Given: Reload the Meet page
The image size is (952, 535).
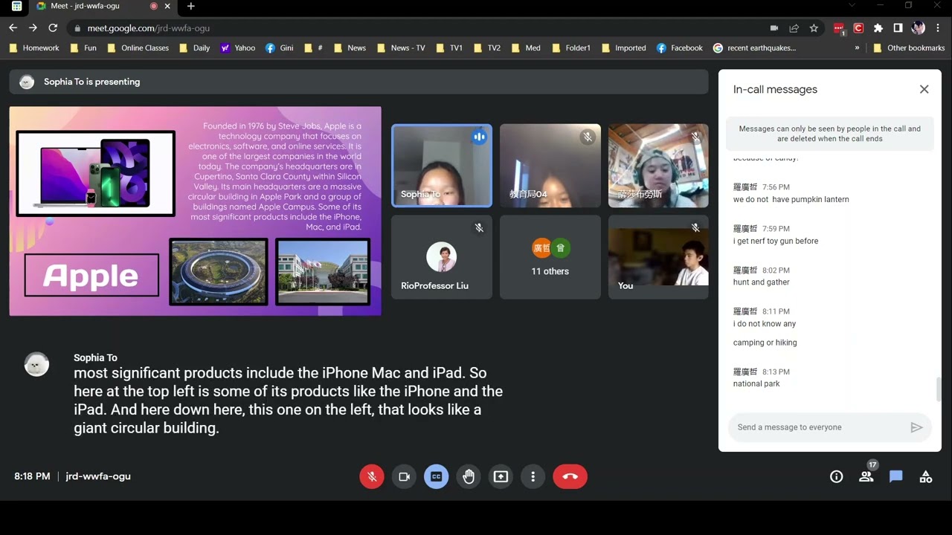Looking at the screenshot, I should point(53,27).
